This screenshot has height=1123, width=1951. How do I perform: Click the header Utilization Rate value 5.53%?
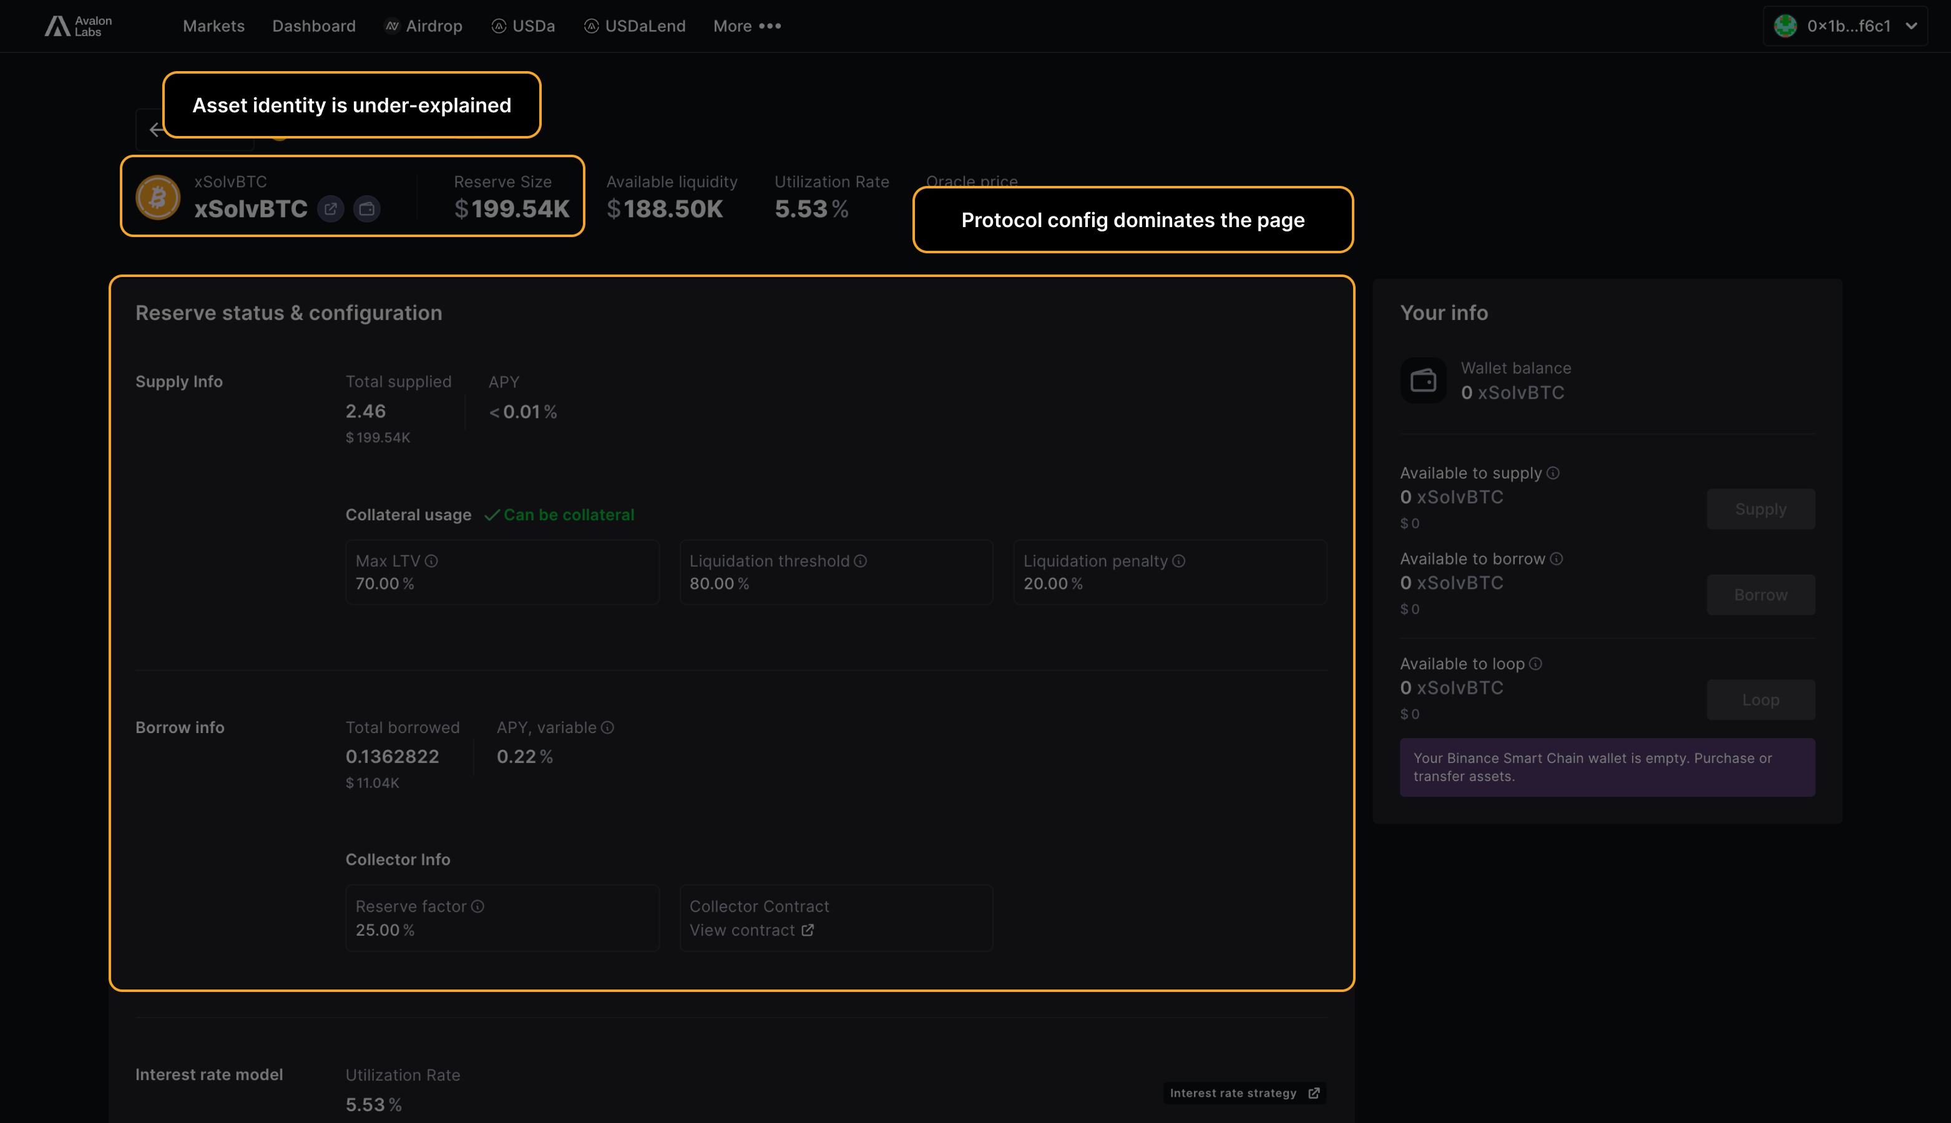[x=811, y=209]
